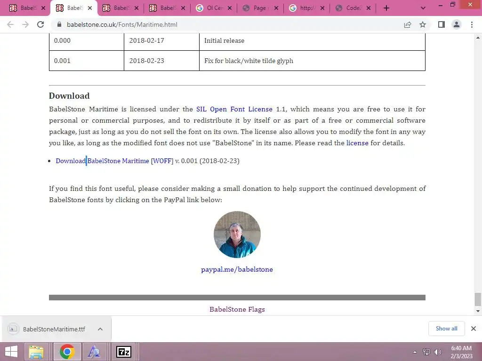Viewport: 482px width, 361px height.
Task: Click the author's circular photo
Action: pyautogui.click(x=237, y=235)
